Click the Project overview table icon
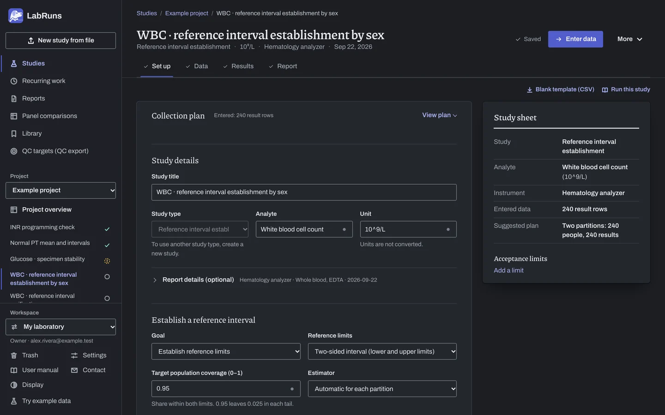 (x=14, y=210)
